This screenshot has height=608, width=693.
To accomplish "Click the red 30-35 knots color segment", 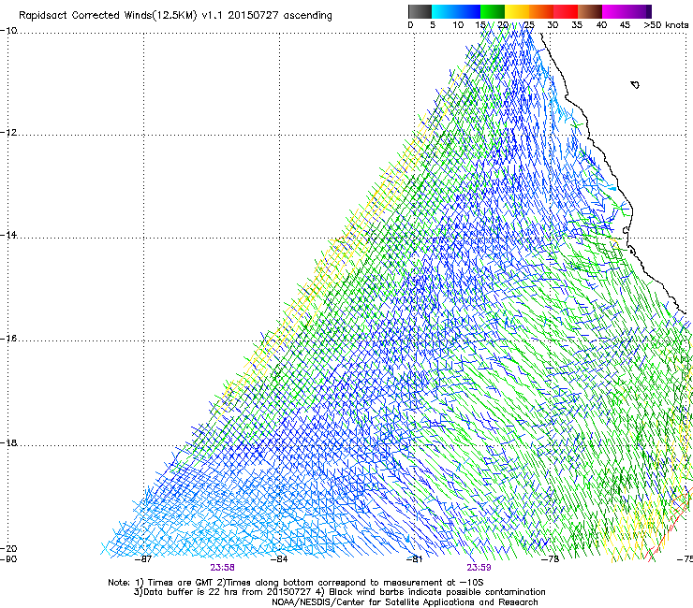I will click(x=566, y=11).
